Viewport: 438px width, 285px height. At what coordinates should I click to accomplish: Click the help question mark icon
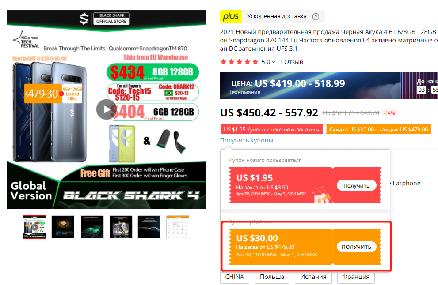316,17
